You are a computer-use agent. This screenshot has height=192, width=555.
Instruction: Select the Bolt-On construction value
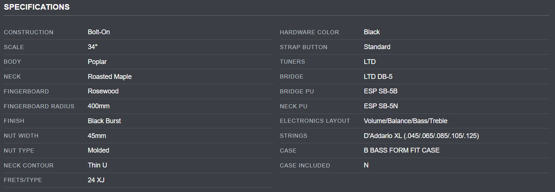[x=99, y=32]
